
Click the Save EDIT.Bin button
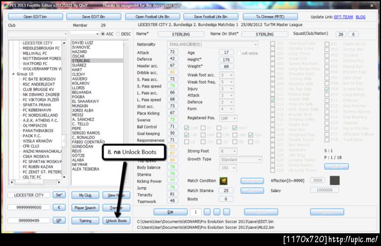93,16
